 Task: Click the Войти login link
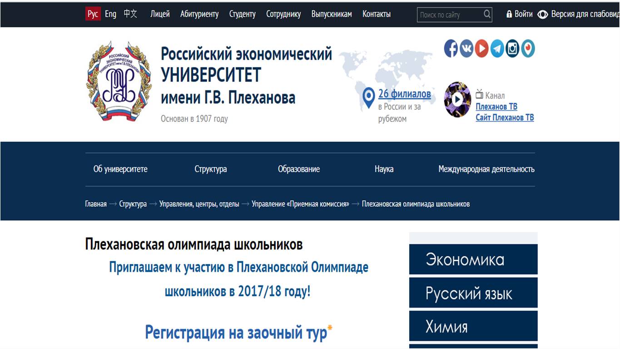(x=524, y=14)
